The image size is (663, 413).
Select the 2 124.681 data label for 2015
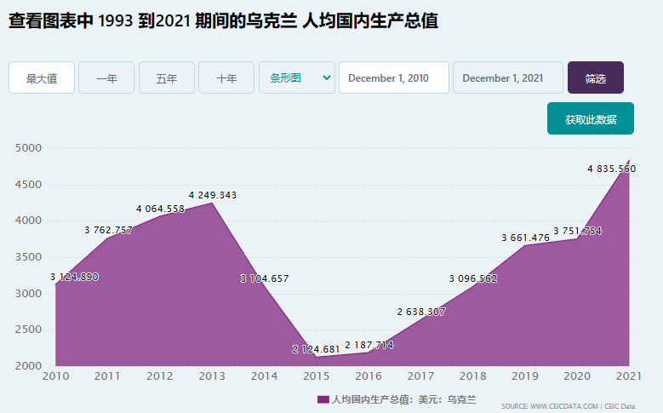click(316, 349)
